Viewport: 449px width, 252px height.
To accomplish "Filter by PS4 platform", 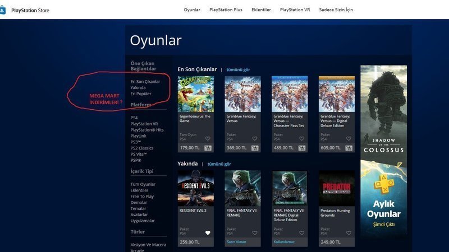I will point(134,118).
